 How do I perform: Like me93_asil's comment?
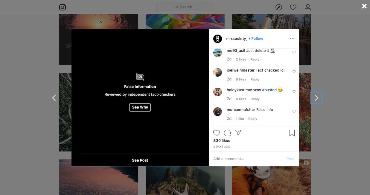pyautogui.click(x=294, y=52)
